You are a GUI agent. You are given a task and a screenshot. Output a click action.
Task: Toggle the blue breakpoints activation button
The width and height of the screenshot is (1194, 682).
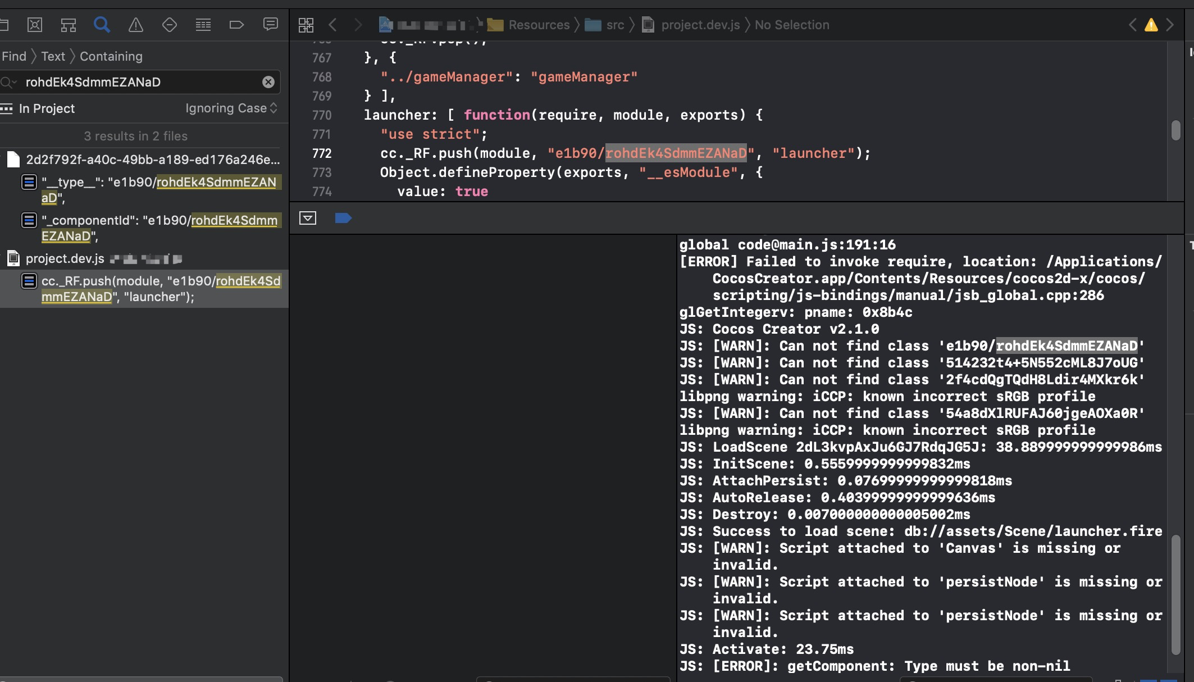point(343,218)
